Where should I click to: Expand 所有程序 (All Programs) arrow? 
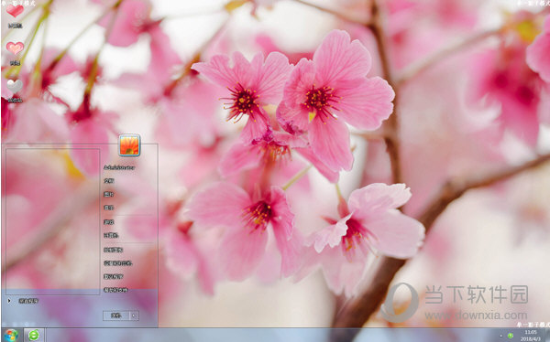9,301
